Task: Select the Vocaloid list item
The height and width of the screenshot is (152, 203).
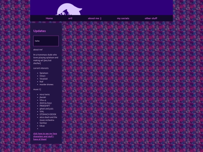Action: point(44,79)
